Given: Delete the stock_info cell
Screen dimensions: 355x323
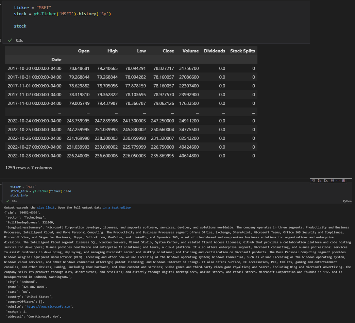Looking at the screenshot, I should pyautogui.click(x=343, y=181).
